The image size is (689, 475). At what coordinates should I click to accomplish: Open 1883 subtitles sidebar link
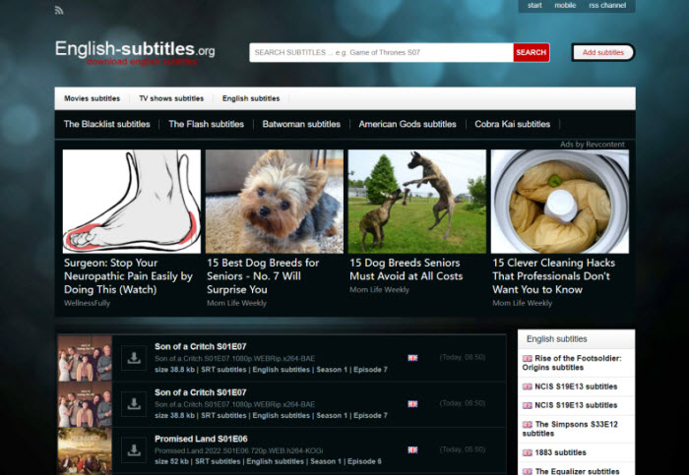(560, 452)
